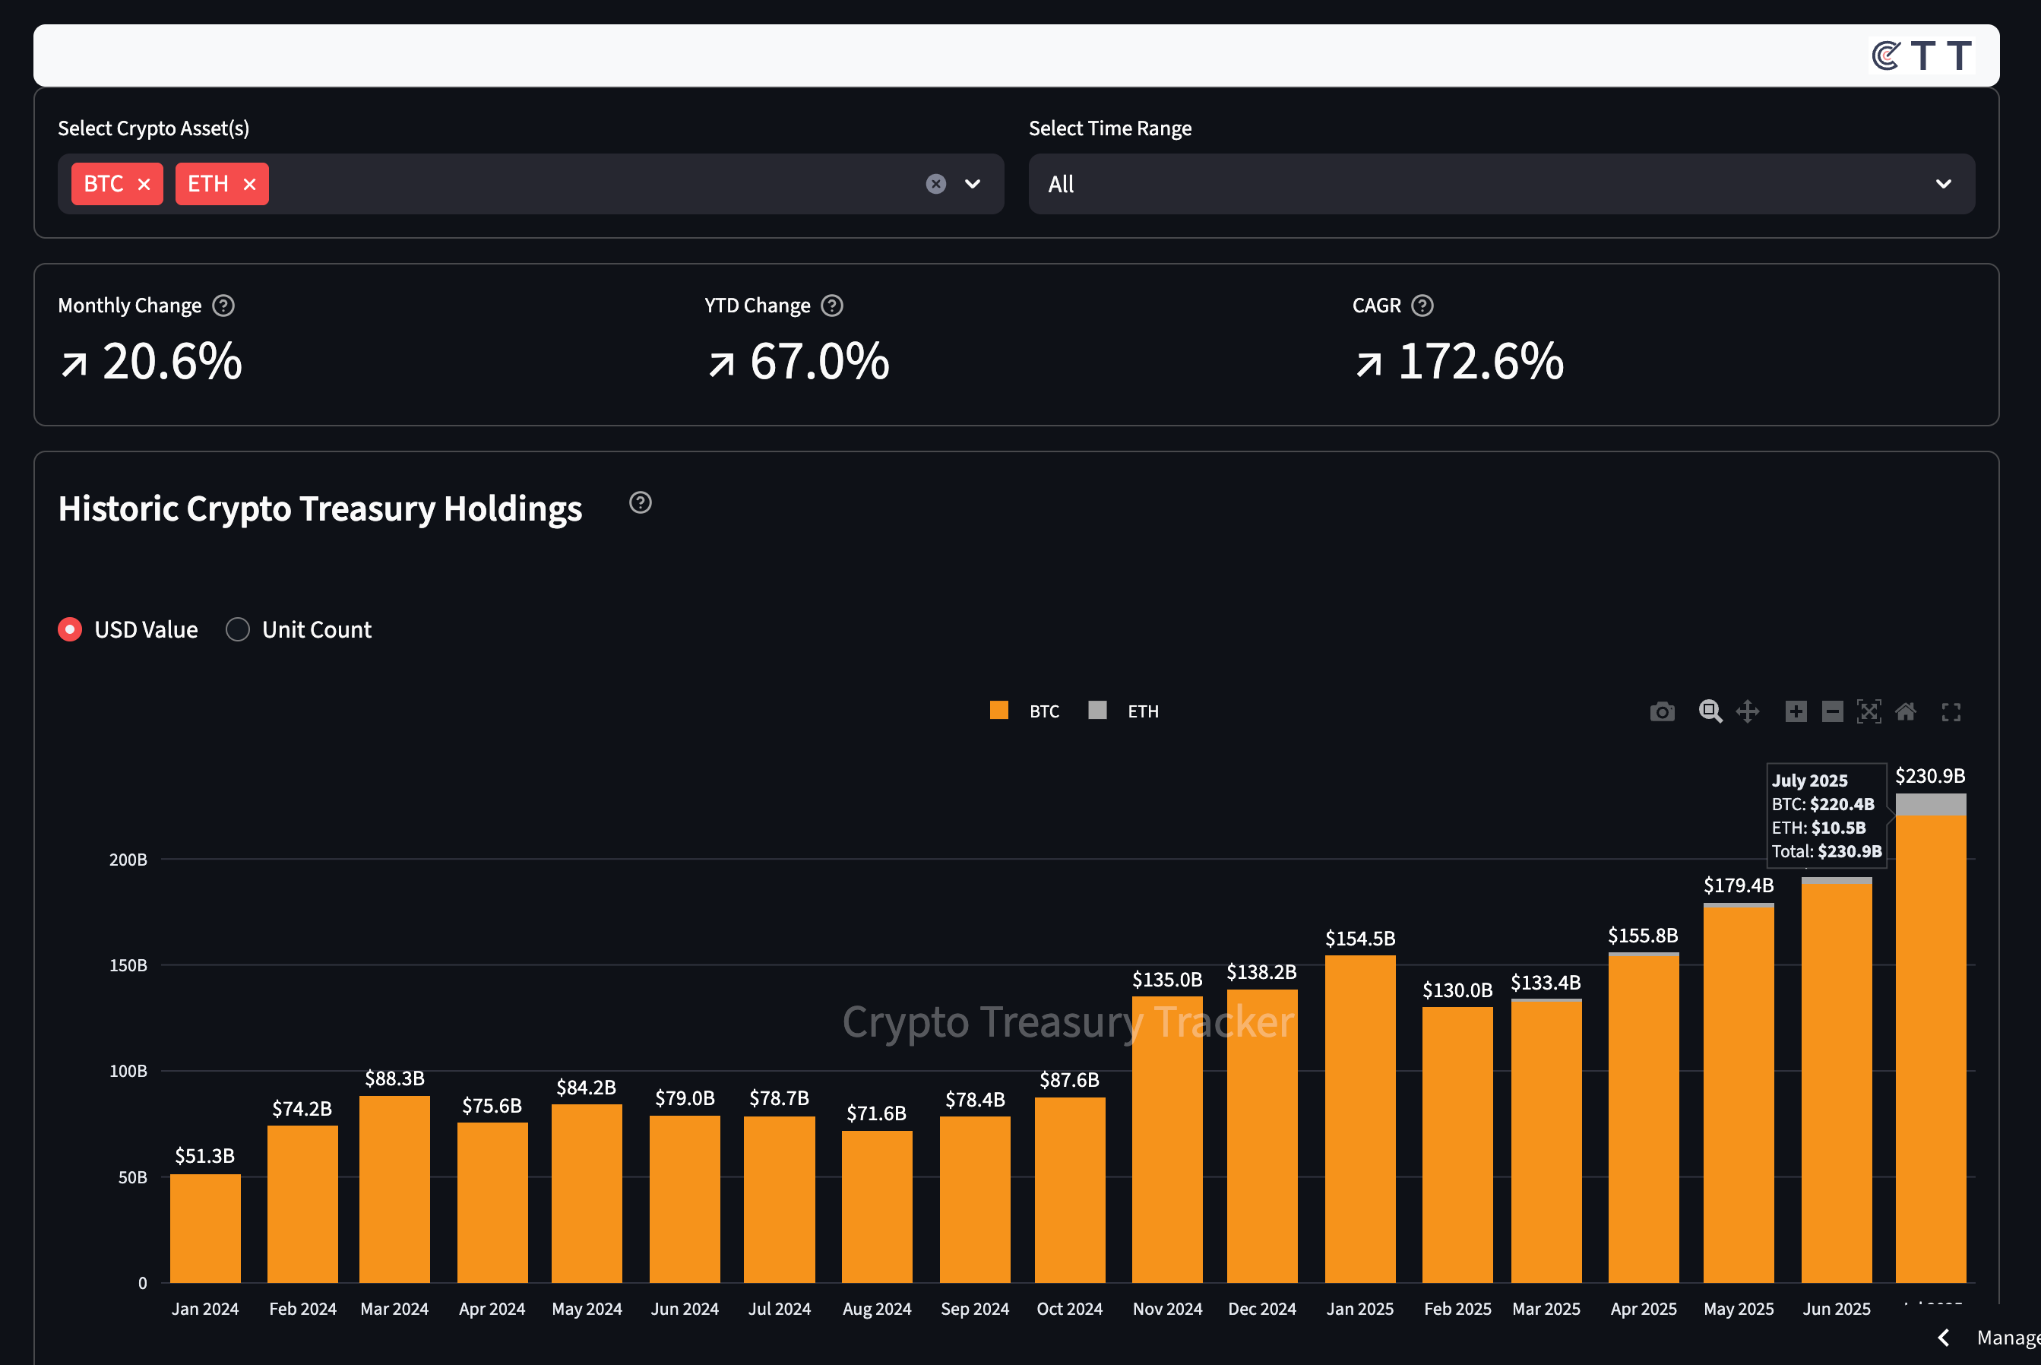Select the USD Value radio option

[71, 629]
